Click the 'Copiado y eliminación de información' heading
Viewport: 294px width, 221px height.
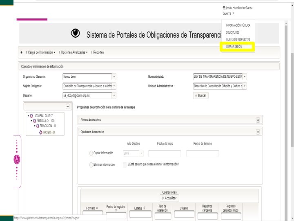pyautogui.click(x=42, y=67)
